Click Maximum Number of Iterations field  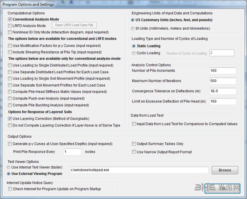click(x=222, y=81)
